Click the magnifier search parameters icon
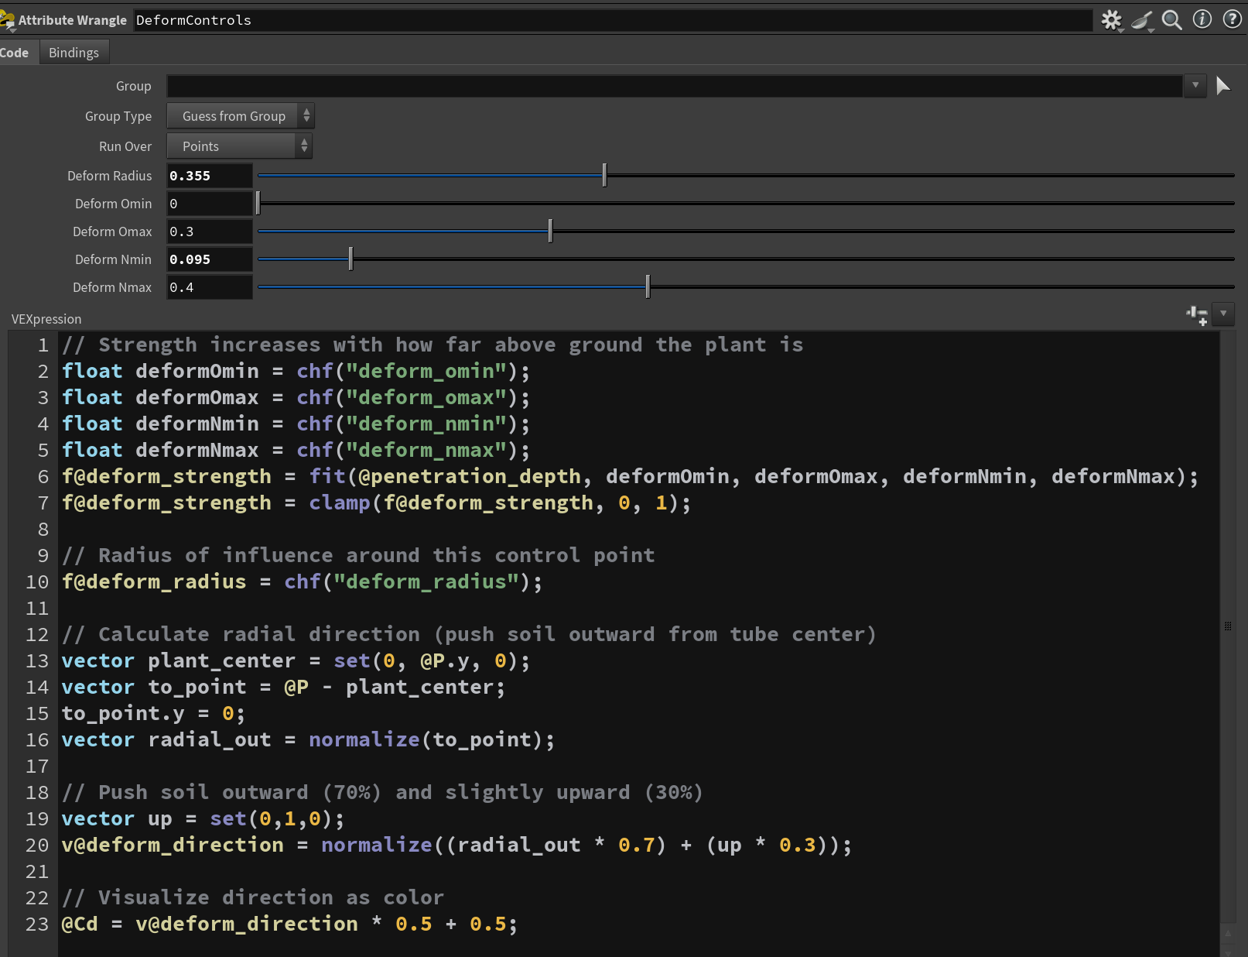The image size is (1248, 957). [1171, 20]
